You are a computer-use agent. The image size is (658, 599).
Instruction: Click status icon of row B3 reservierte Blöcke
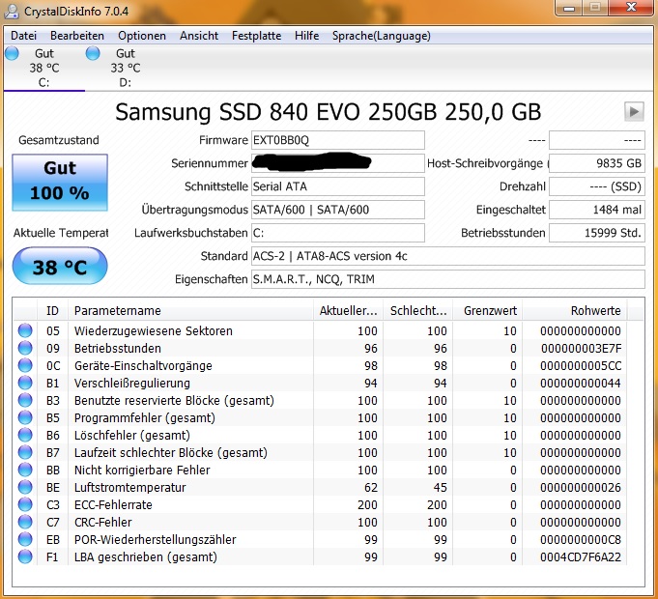25,400
